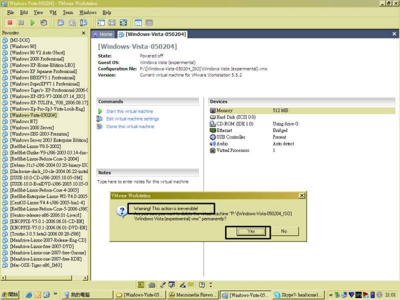Click the Quick Switch toolbar icon
The height and width of the screenshot is (300, 400).
coord(112,22)
